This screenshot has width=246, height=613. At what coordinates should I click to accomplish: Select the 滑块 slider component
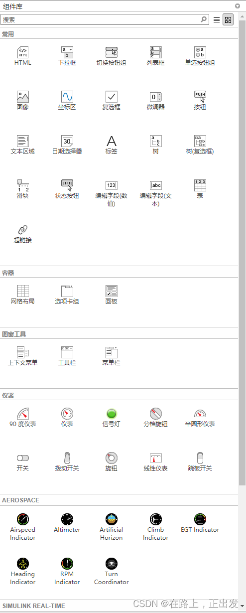click(x=23, y=185)
